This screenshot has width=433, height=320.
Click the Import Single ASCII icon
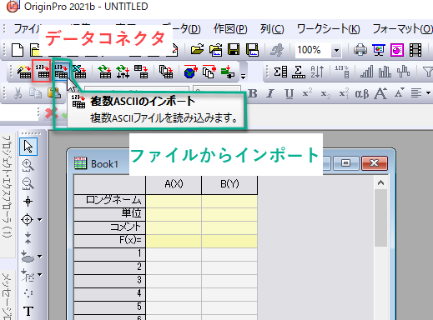(42, 71)
